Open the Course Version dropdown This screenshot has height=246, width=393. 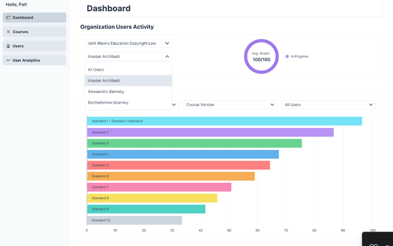click(x=230, y=104)
